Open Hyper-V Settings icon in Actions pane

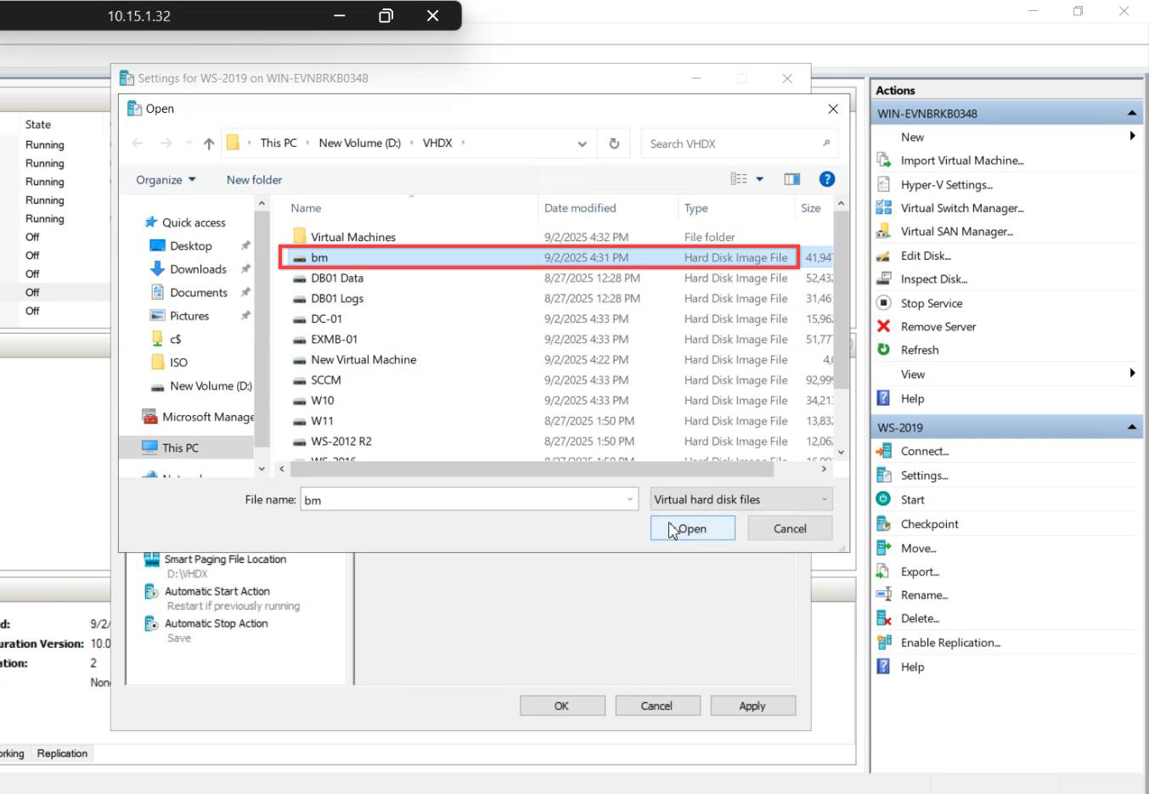883,184
